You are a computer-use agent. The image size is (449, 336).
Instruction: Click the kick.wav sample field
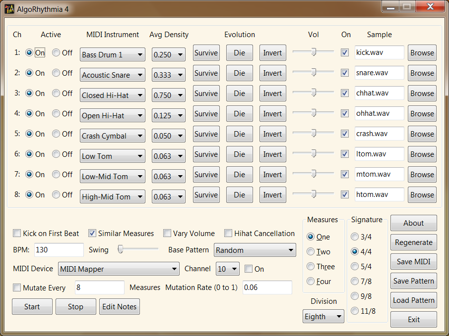click(380, 52)
